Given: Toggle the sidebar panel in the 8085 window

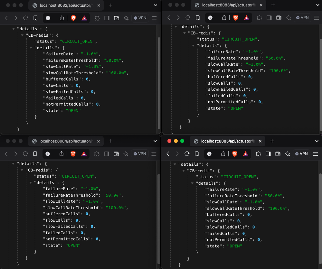Looking at the screenshot, I should (x=268, y=154).
